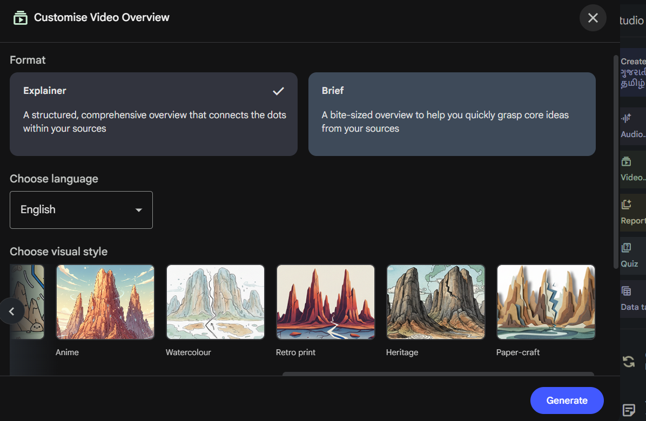
Task: Open the English language dropdown
Action: click(x=81, y=210)
